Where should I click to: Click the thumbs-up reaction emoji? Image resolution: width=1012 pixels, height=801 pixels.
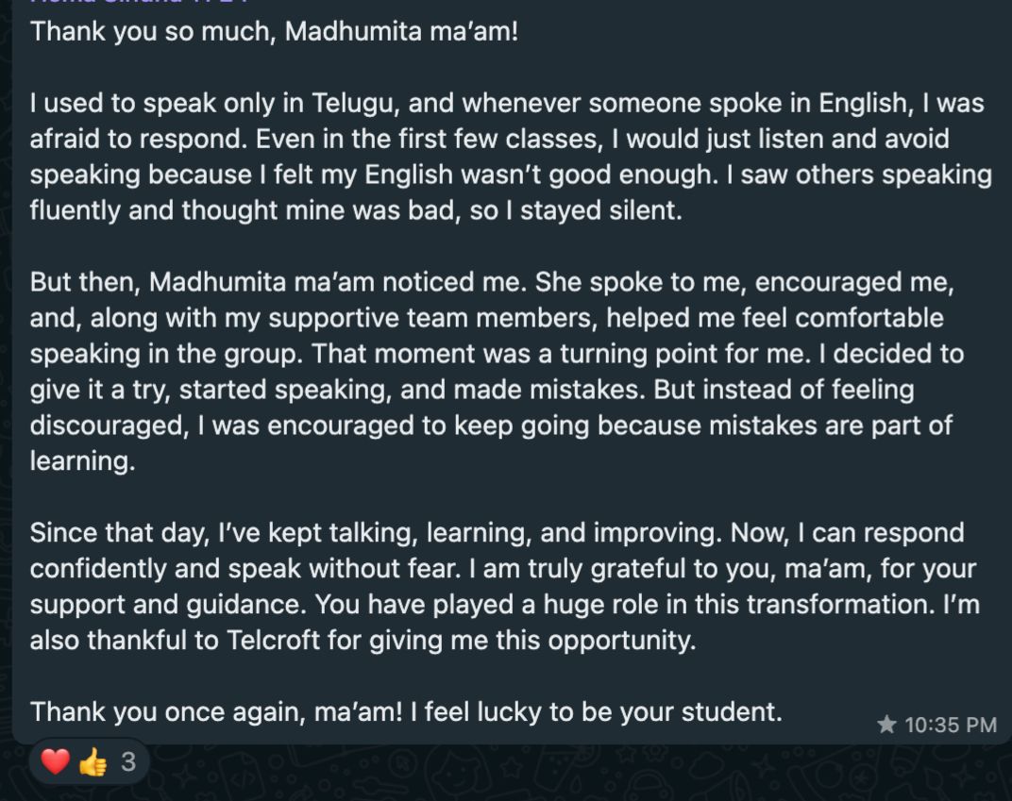(x=93, y=761)
